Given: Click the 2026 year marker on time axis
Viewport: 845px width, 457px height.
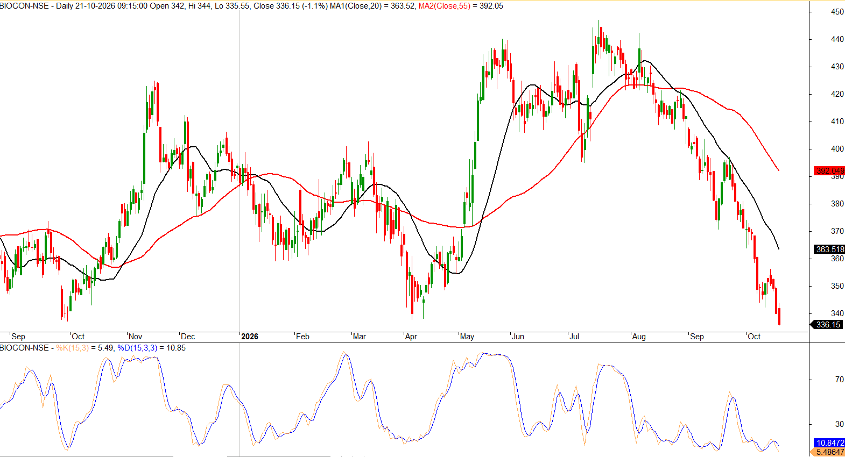Looking at the screenshot, I should (250, 337).
